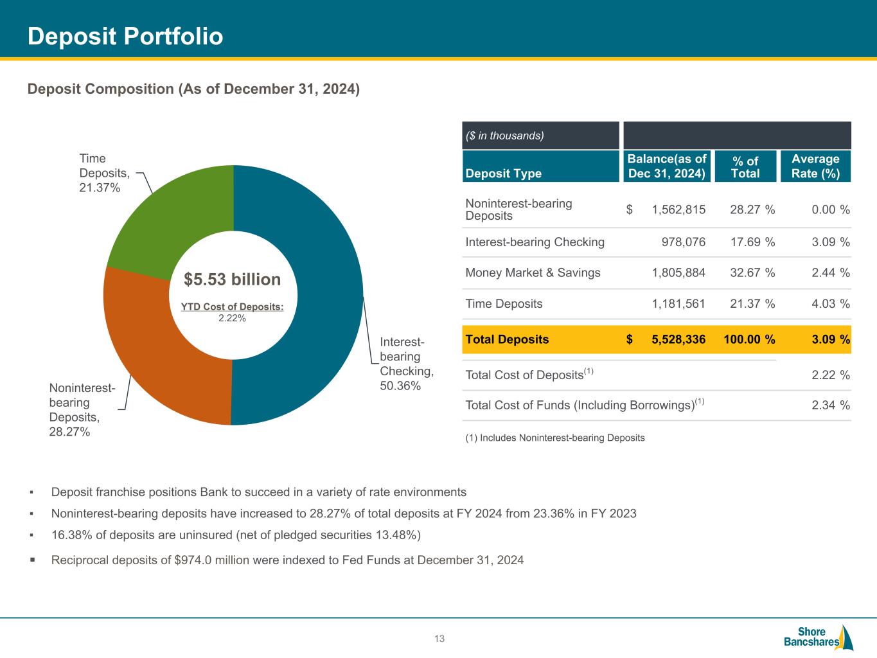Click the Money Market & Savings row label
Screen dimensions: 877x658
tap(533, 272)
